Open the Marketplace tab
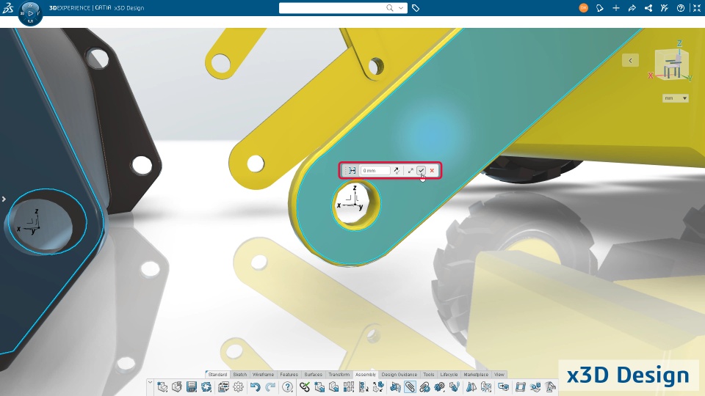This screenshot has width=705, height=396. (x=476, y=375)
